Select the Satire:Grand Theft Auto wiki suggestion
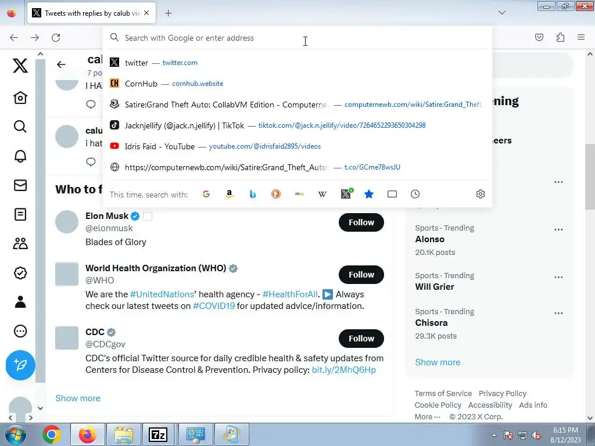 pyautogui.click(x=297, y=105)
